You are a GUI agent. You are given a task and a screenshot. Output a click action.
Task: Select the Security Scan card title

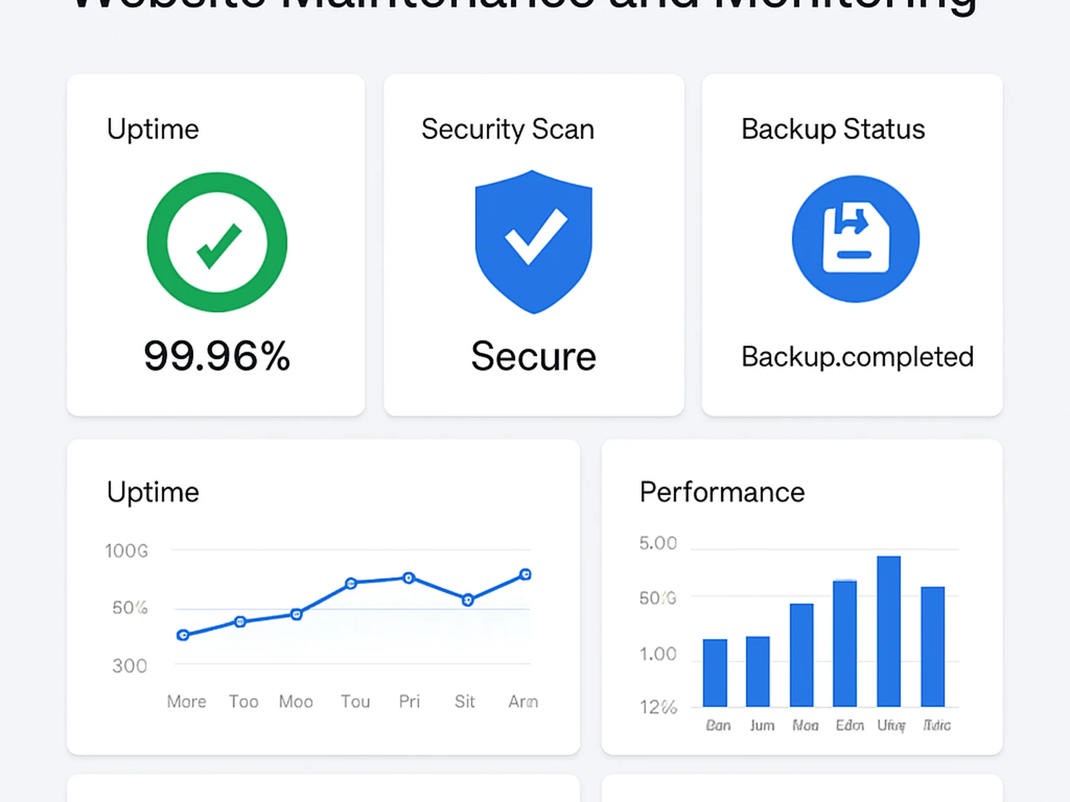click(x=508, y=129)
